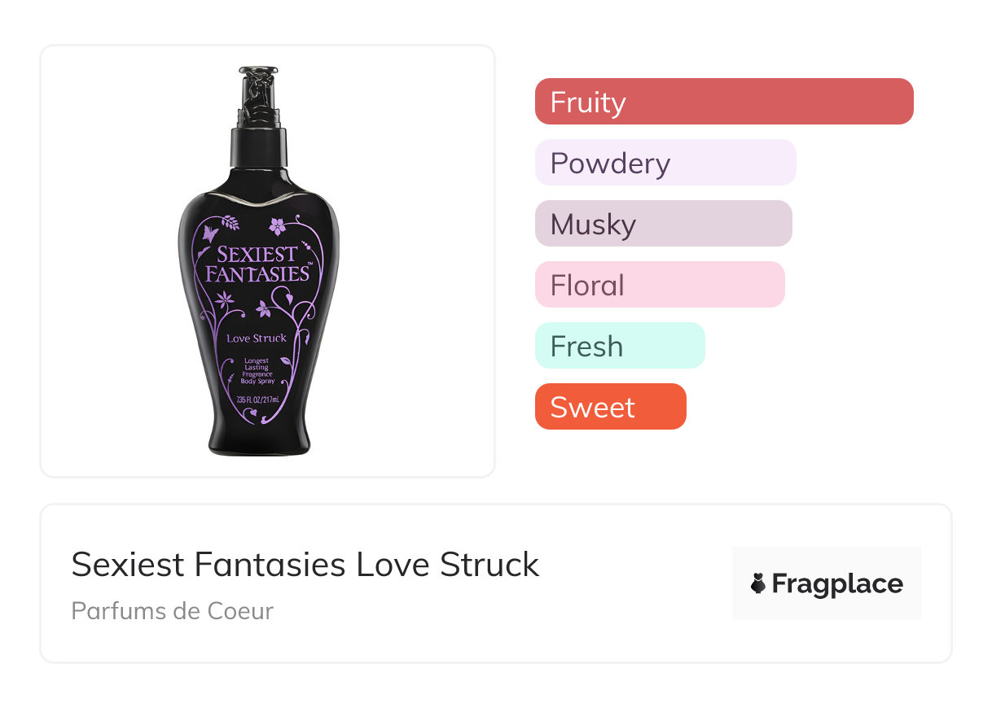
Task: Click the Fragplace perfume bottle logo icon
Action: coord(758,583)
